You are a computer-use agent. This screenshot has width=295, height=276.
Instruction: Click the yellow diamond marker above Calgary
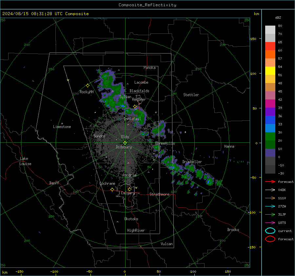pos(129,189)
